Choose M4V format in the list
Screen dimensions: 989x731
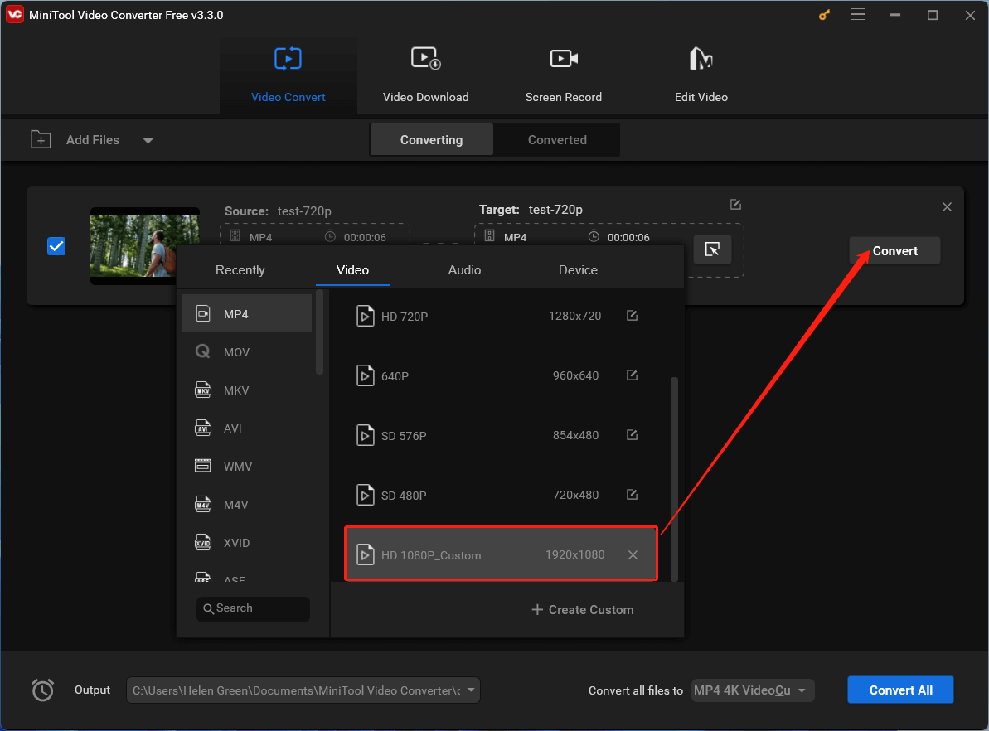246,505
